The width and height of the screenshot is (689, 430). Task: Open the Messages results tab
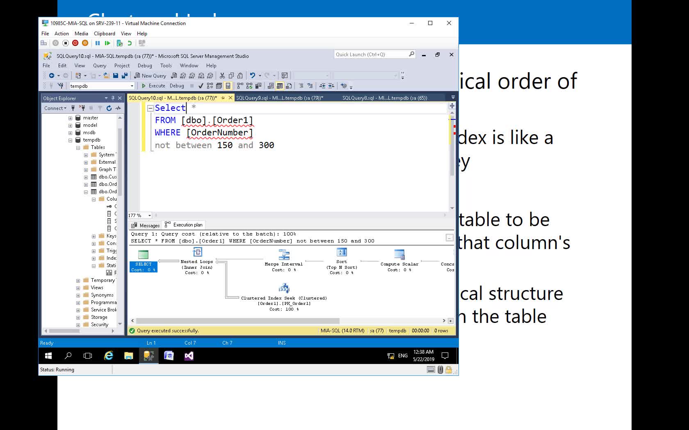pos(146,225)
